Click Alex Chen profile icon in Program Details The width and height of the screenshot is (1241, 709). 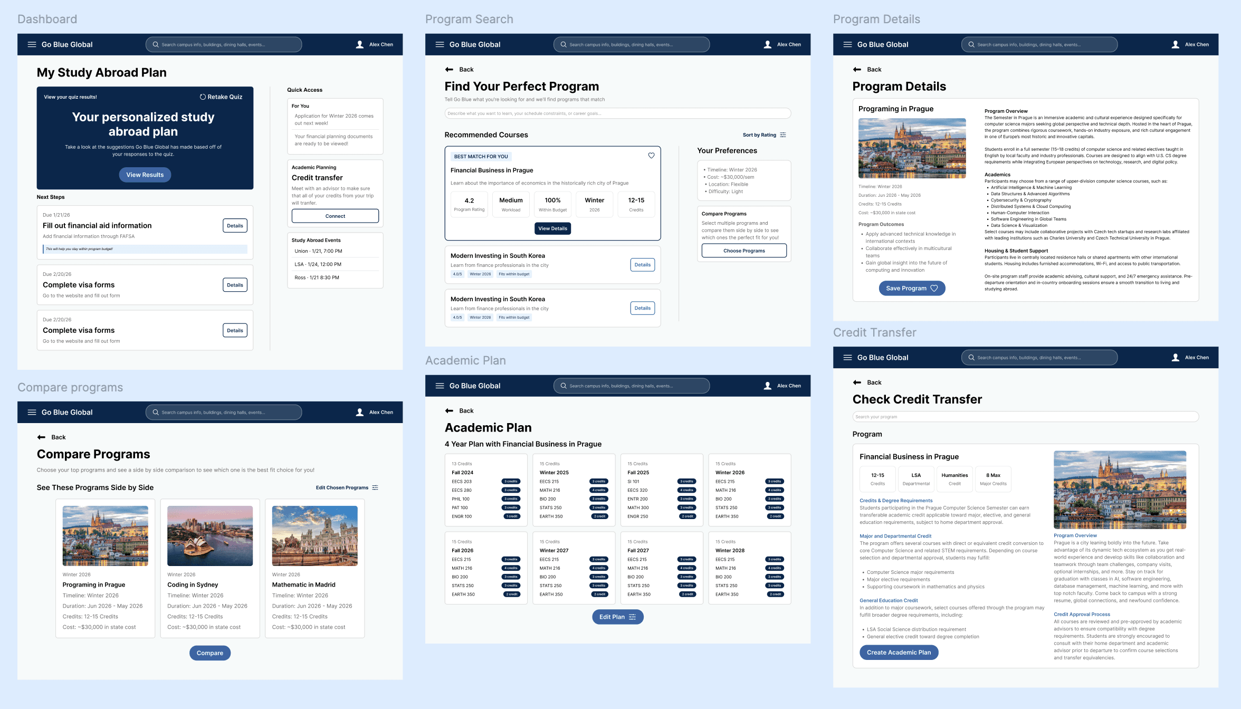click(1176, 44)
